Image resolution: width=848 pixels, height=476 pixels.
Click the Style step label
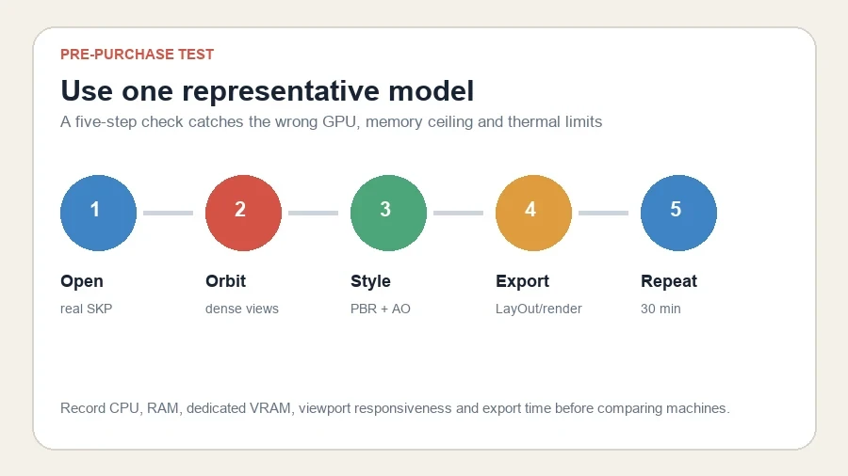(370, 281)
